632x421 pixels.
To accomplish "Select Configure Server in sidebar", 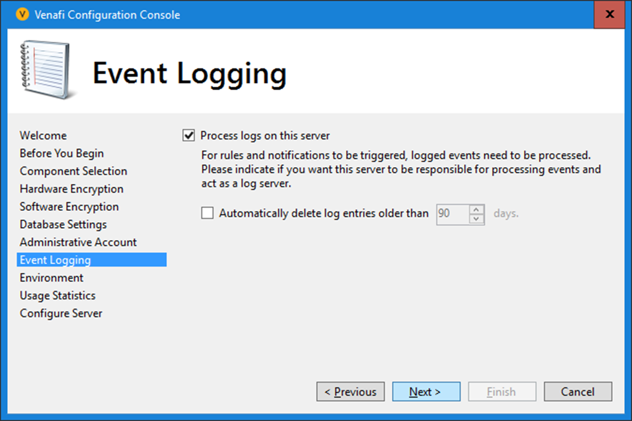I will click(x=61, y=314).
